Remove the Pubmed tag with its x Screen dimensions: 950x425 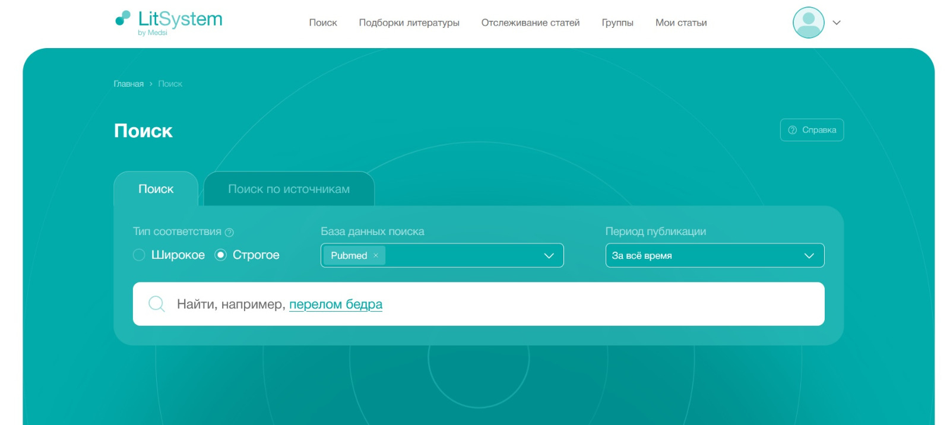click(x=376, y=255)
